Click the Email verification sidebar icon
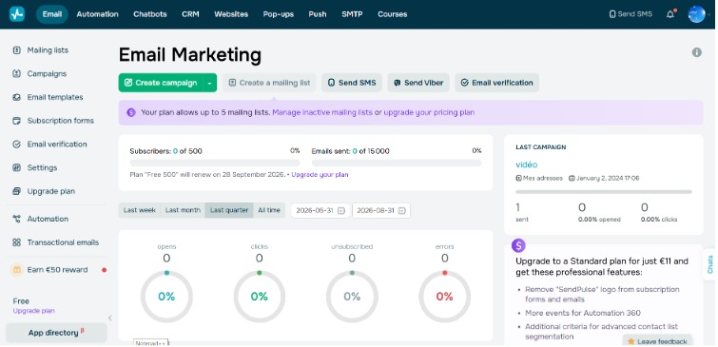Image resolution: width=718 pixels, height=347 pixels. (16, 145)
